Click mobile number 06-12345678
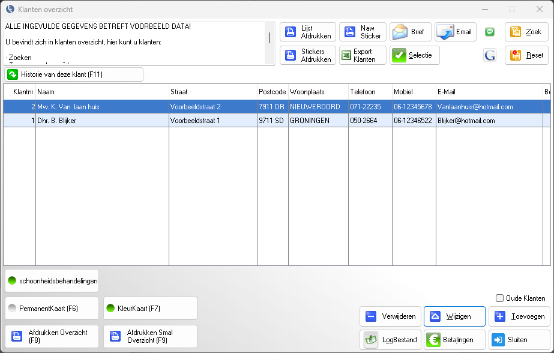Screen dimensions: 554x353 coord(414,107)
